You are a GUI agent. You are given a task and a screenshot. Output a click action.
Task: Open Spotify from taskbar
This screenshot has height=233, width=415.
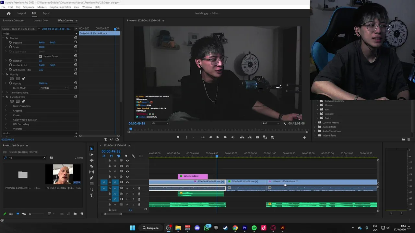254,228
